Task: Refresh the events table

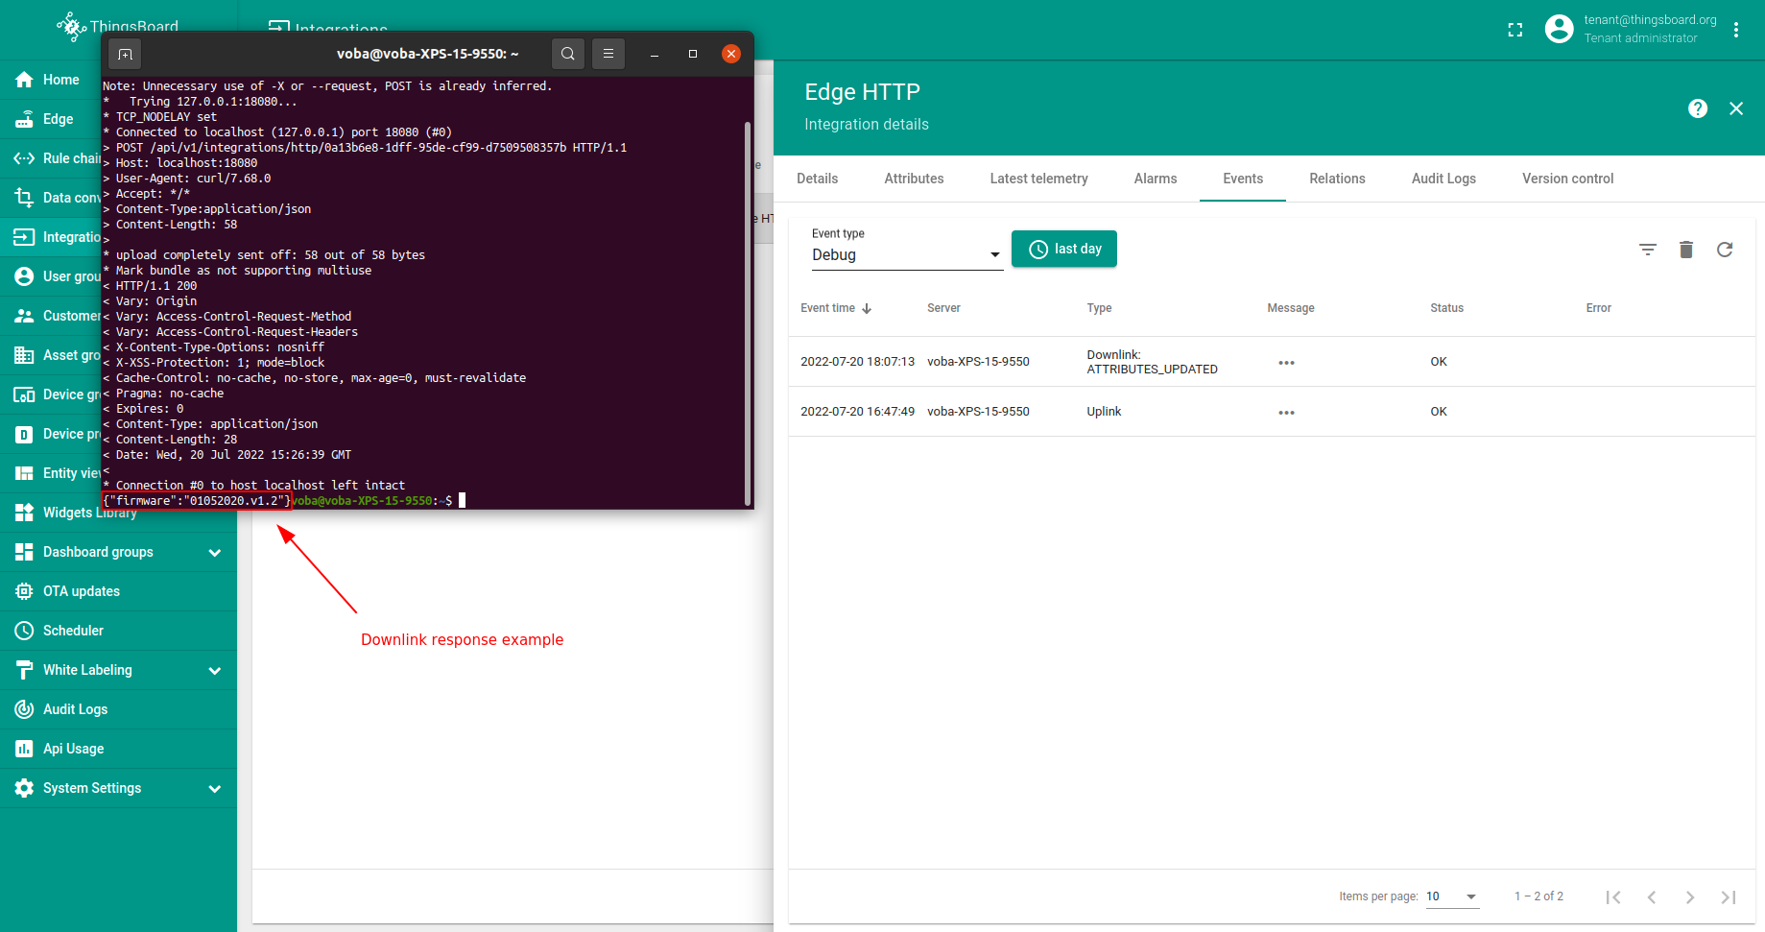Action: (x=1725, y=250)
